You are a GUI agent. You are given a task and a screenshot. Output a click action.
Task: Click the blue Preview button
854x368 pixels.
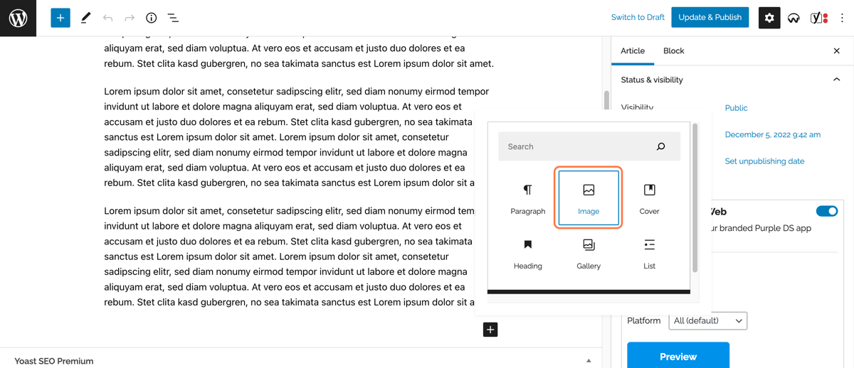tap(678, 356)
